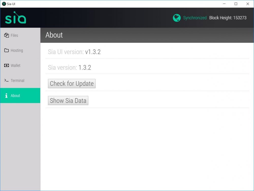The width and height of the screenshot is (254, 191).
Task: Click the Sia version 1.3.2 text
Action: [70, 67]
